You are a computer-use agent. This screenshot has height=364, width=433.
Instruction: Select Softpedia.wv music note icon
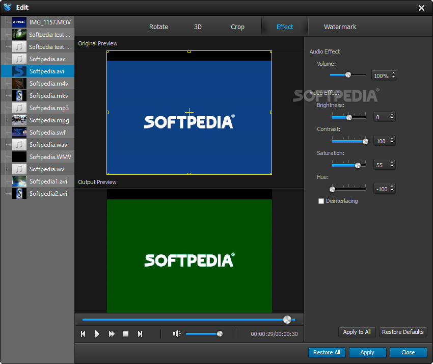(19, 169)
